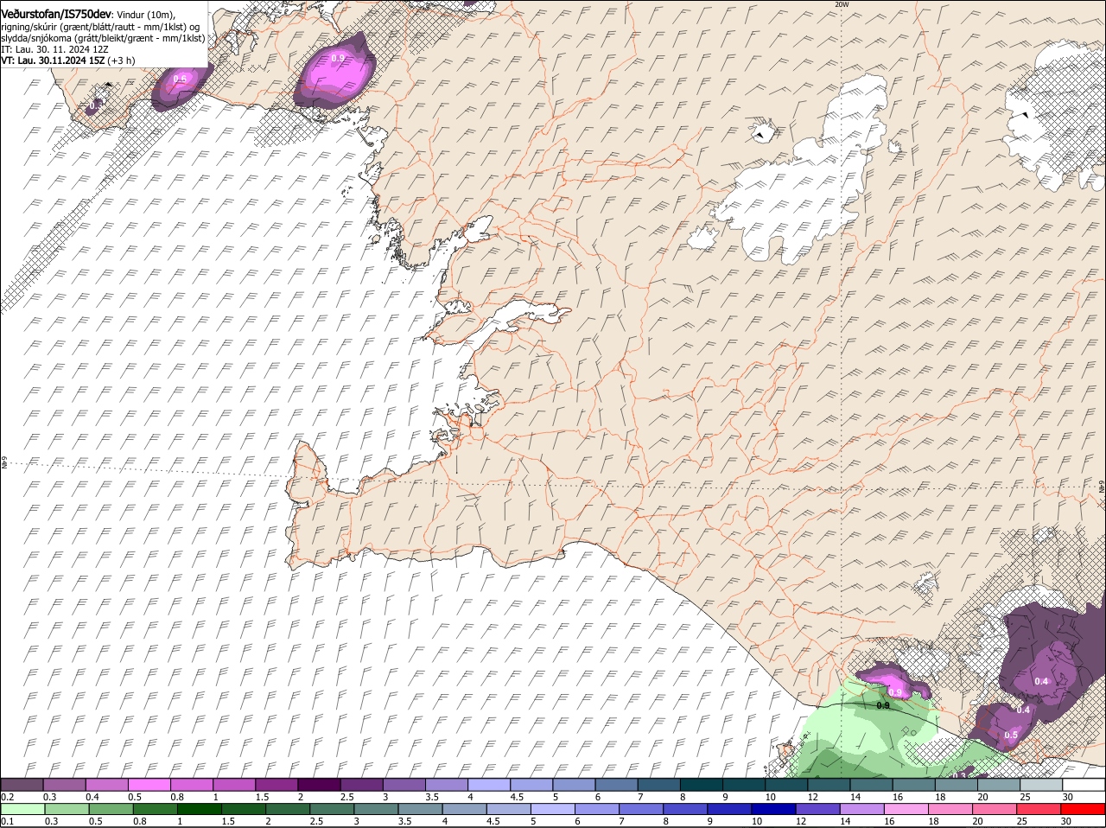Pick the 1–1.5 magenta swatch in snow legend

(x=234, y=785)
